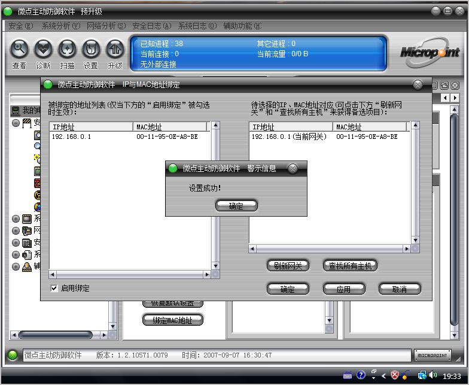Click the 网络 computers icon in tree
469x385 pixels.
pos(27,231)
